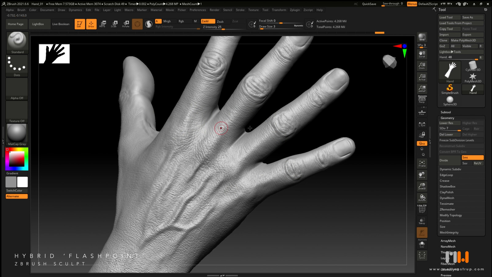Expand the Modify Topology section
This screenshot has width=492, height=277.
tap(451, 215)
